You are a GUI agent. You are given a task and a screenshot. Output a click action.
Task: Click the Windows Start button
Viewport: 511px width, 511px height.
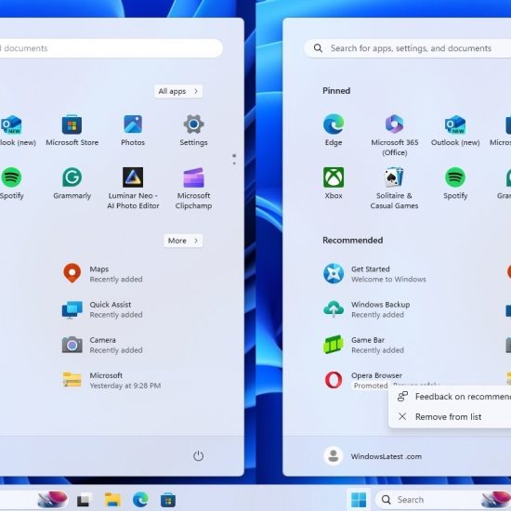click(359, 500)
